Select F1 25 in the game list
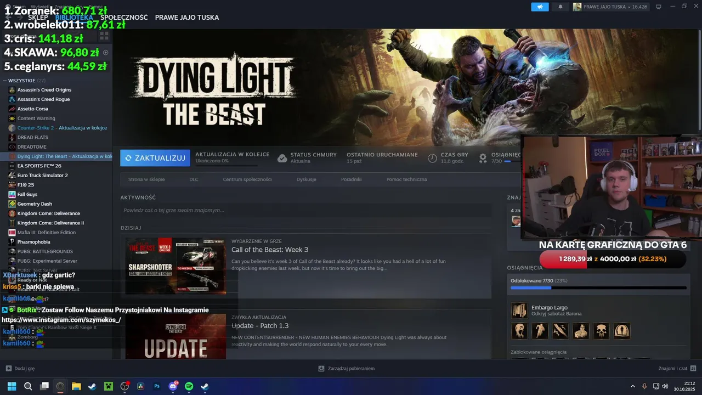Screen dimensions: 702x395 tap(26, 185)
